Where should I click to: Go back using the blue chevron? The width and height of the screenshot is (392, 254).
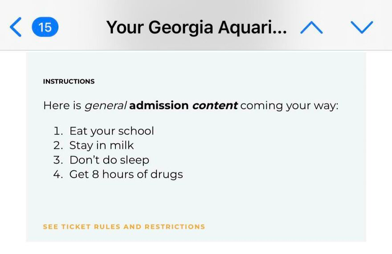pos(16,27)
